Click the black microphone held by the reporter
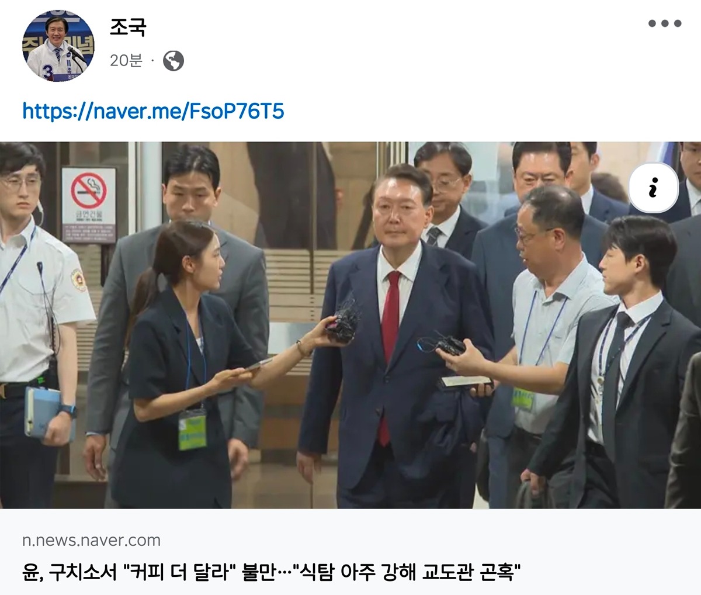 [x=343, y=322]
